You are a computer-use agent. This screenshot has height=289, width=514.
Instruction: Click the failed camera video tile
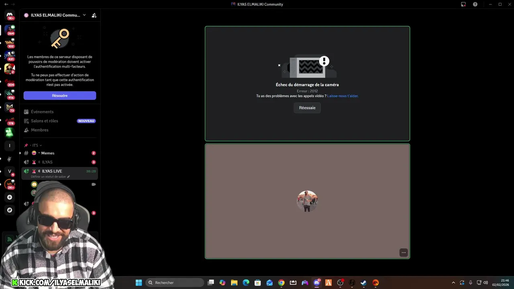click(x=307, y=83)
